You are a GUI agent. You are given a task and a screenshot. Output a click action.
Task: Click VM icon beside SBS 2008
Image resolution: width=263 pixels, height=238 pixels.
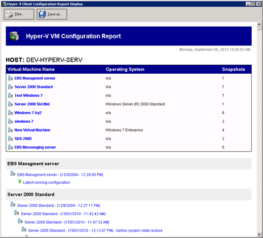coord(10,139)
